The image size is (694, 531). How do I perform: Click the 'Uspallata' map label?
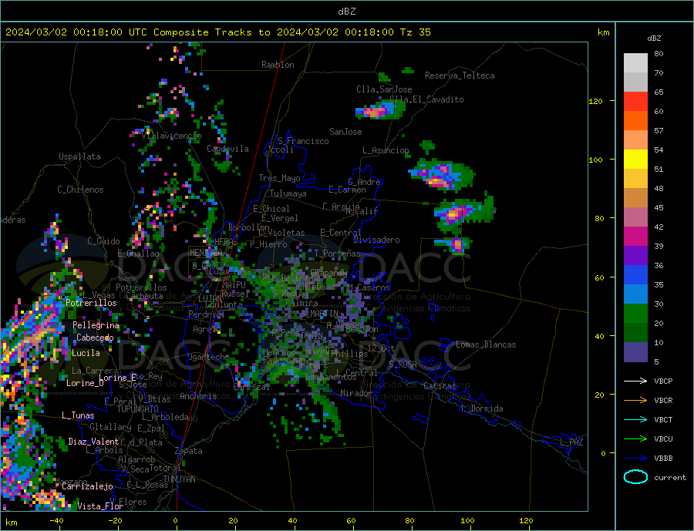[79, 156]
